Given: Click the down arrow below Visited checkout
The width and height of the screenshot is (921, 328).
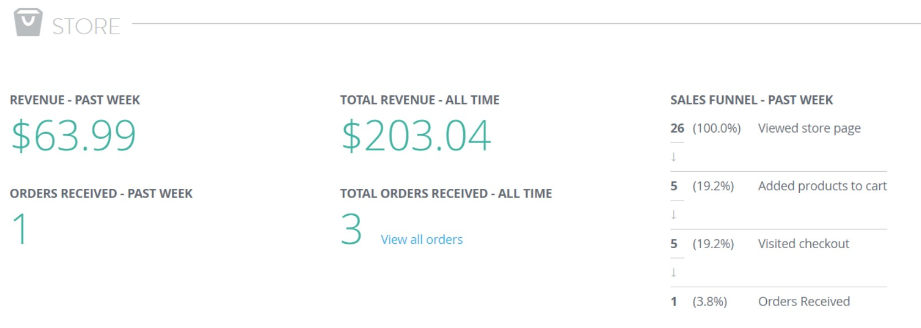Looking at the screenshot, I should [x=673, y=272].
